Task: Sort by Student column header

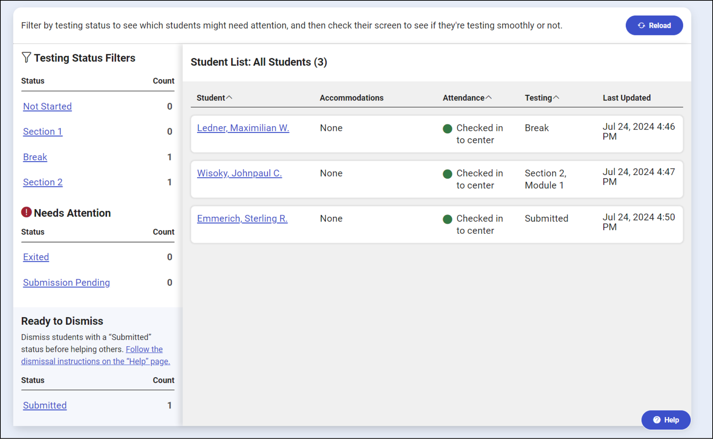Action: point(214,98)
